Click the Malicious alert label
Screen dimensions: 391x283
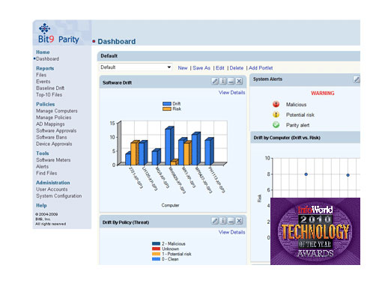click(x=296, y=105)
